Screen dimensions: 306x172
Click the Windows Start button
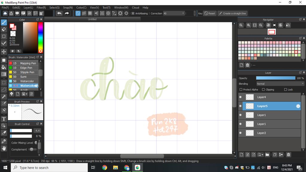click(x=5, y=168)
